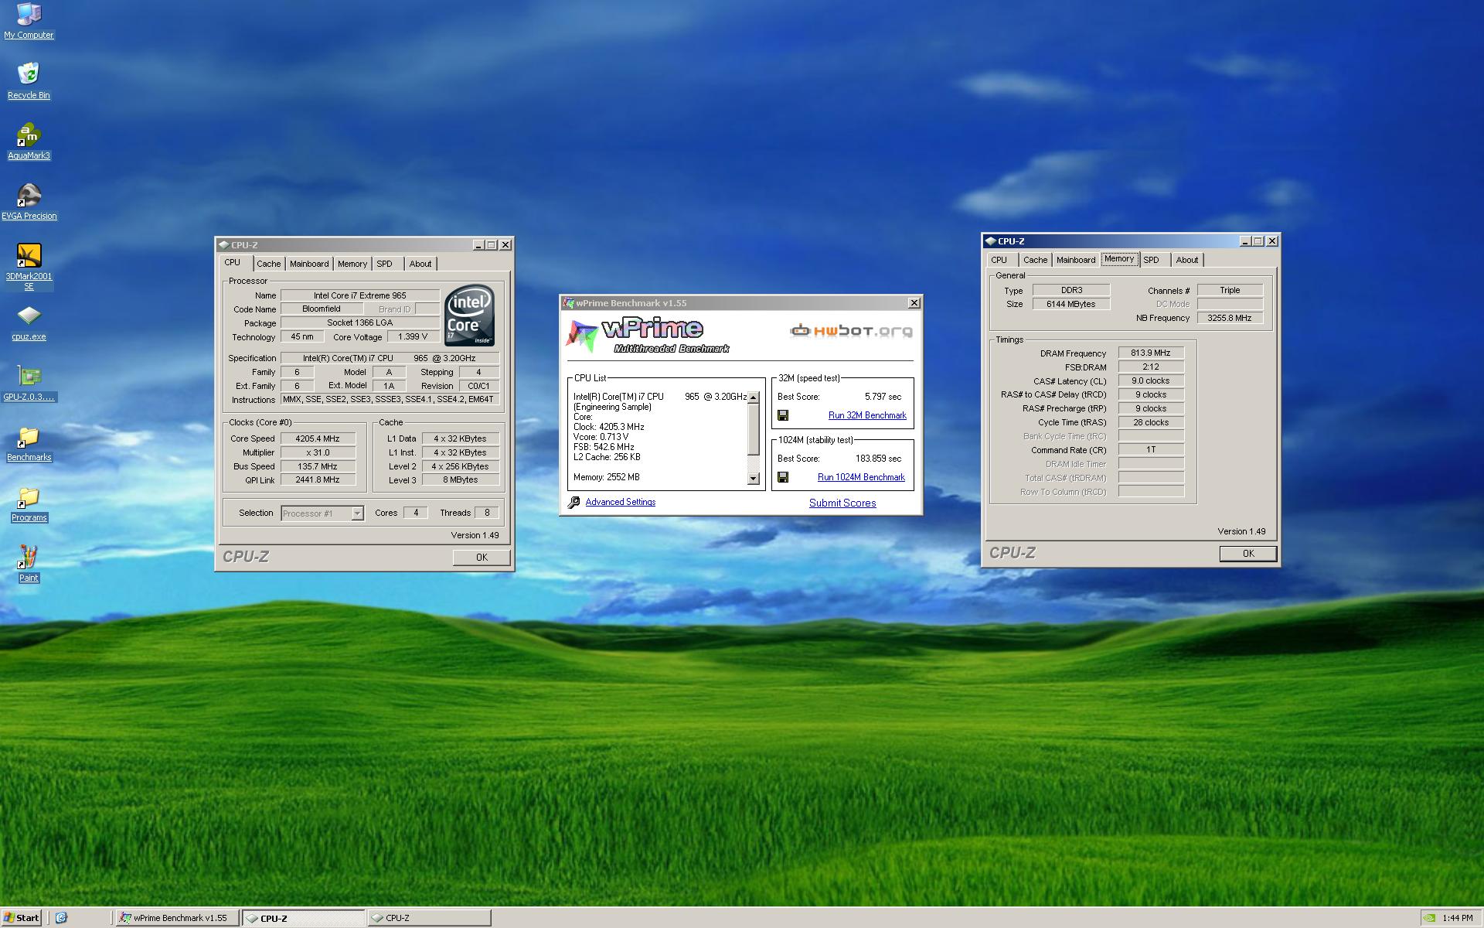This screenshot has height=928, width=1484.
Task: Open My Computer desktop icon
Action: 29,21
